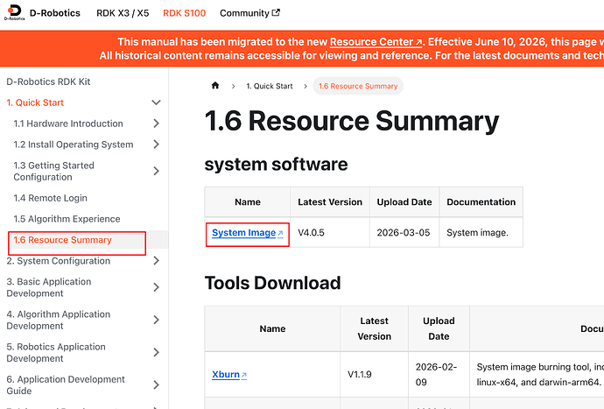Open the Resource Center link in banner

click(376, 42)
